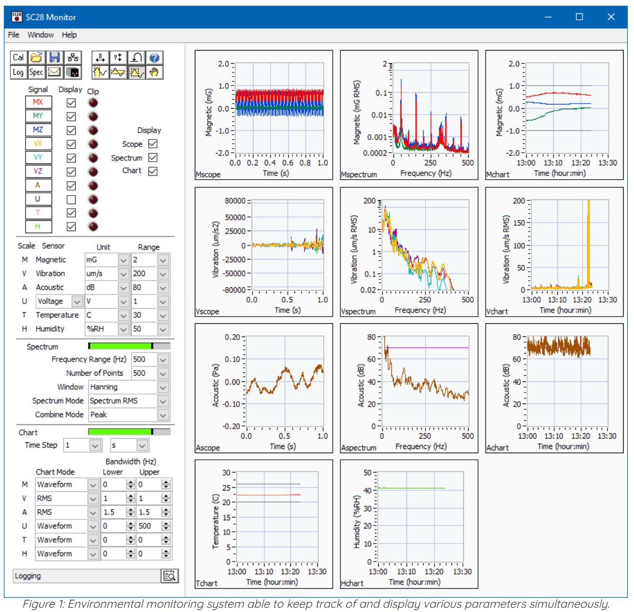Uncheck the Chart display checkbox
The height and width of the screenshot is (612, 634).
[153, 171]
